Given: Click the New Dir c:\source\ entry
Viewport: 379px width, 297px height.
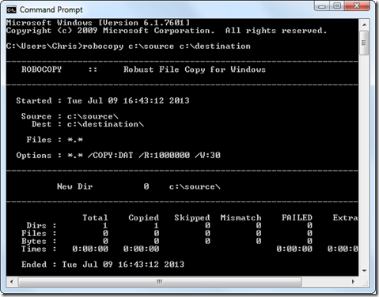Looking at the screenshot, I should tap(138, 186).
